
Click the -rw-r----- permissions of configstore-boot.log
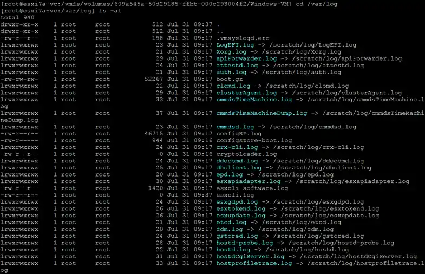[x=19, y=140]
